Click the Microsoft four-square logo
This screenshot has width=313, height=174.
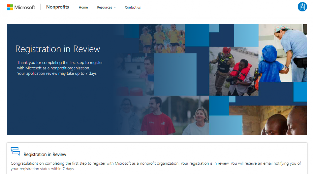coord(10,7)
